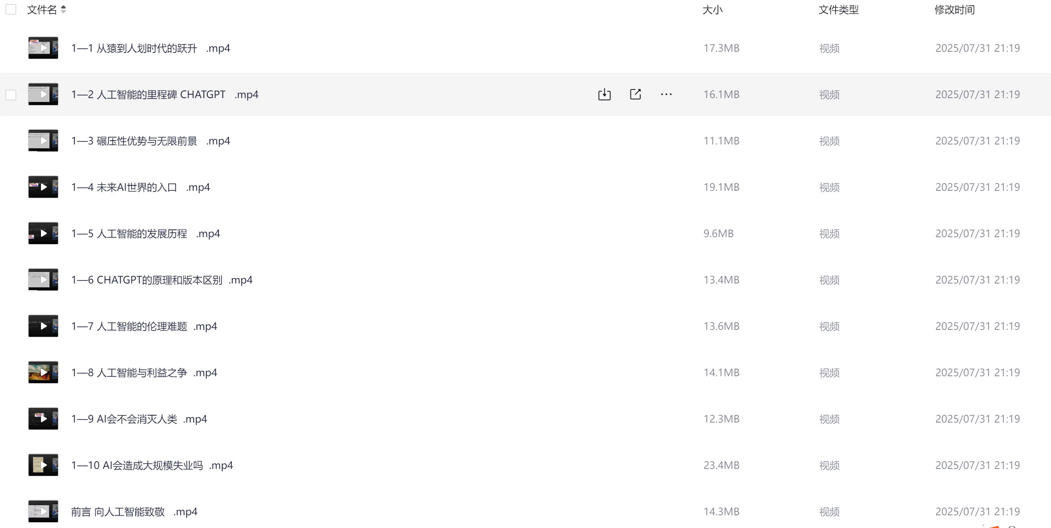Click thumbnail of 1—8 人工智能与利益之争

coord(43,372)
